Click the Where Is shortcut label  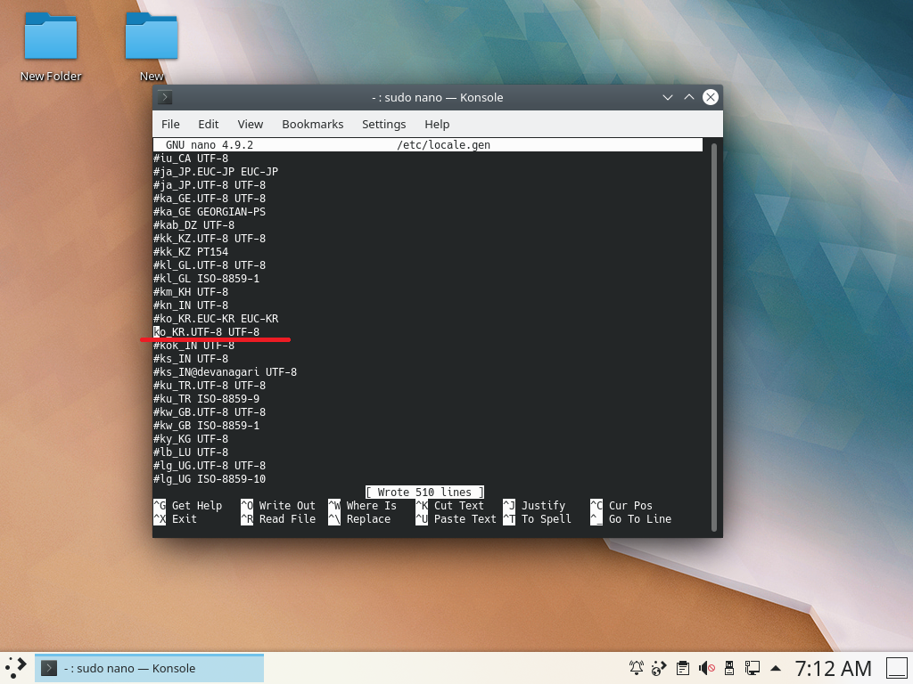click(372, 506)
